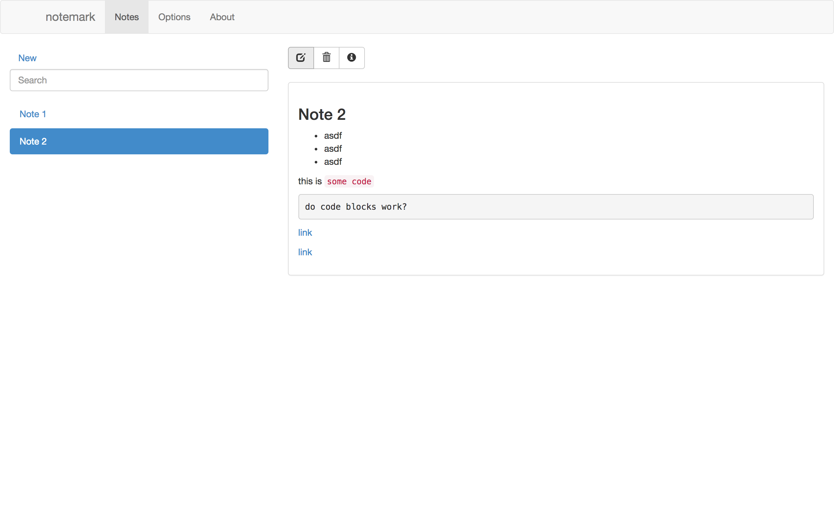The image size is (834, 521).
Task: Select highlighted Note 2 in sidebar
Action: pyautogui.click(x=139, y=141)
